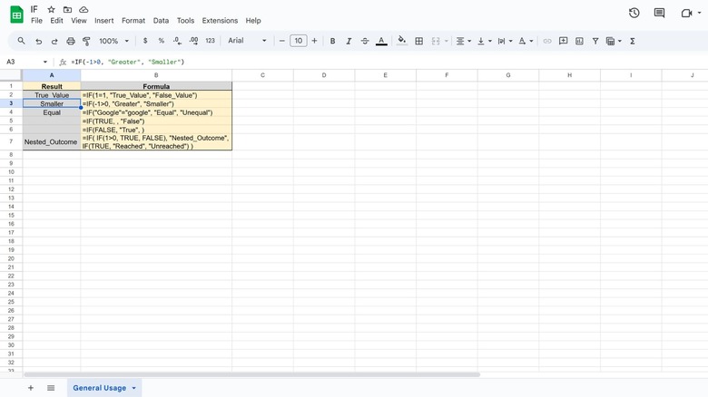Click the Redo arrow
Screen dimensions: 708x397
[x=54, y=41]
